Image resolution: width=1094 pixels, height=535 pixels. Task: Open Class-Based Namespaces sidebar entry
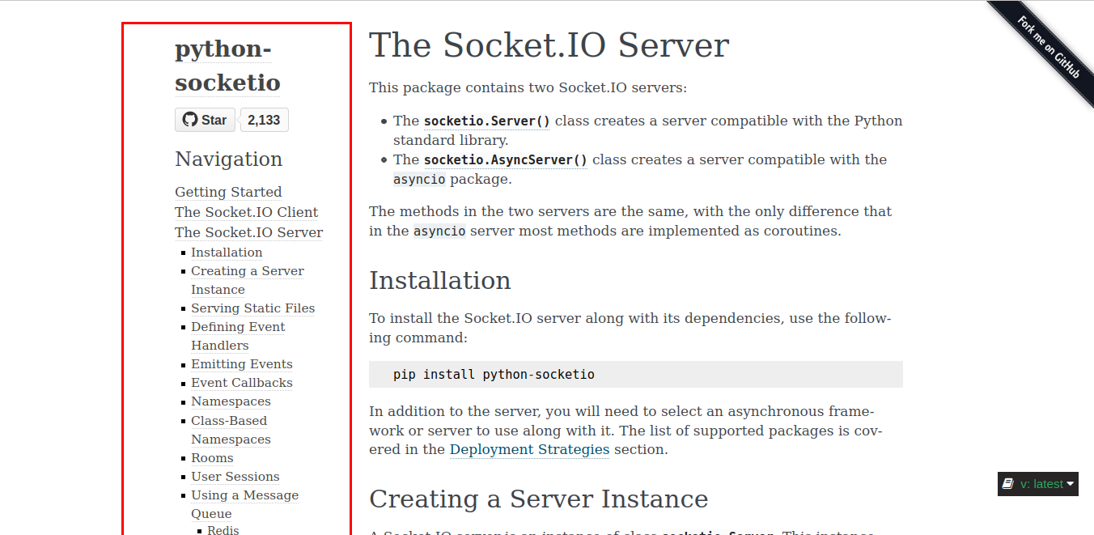[231, 430]
